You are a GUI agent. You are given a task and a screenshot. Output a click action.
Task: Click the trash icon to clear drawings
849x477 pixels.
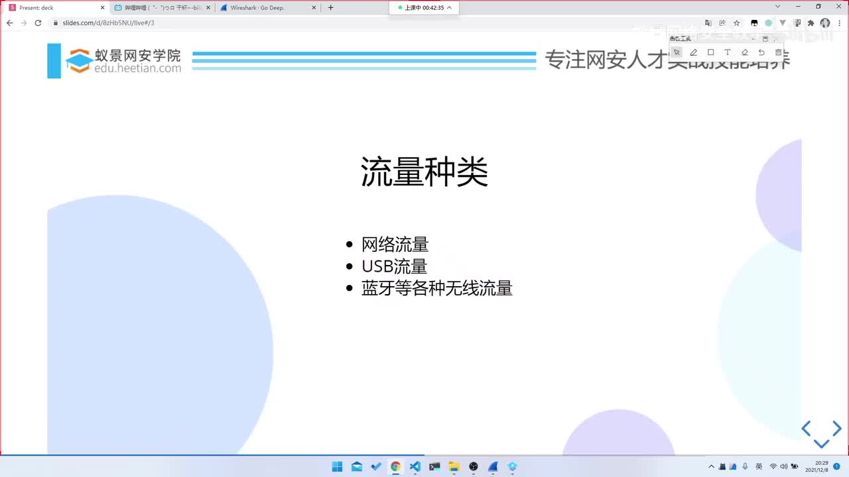tap(778, 52)
